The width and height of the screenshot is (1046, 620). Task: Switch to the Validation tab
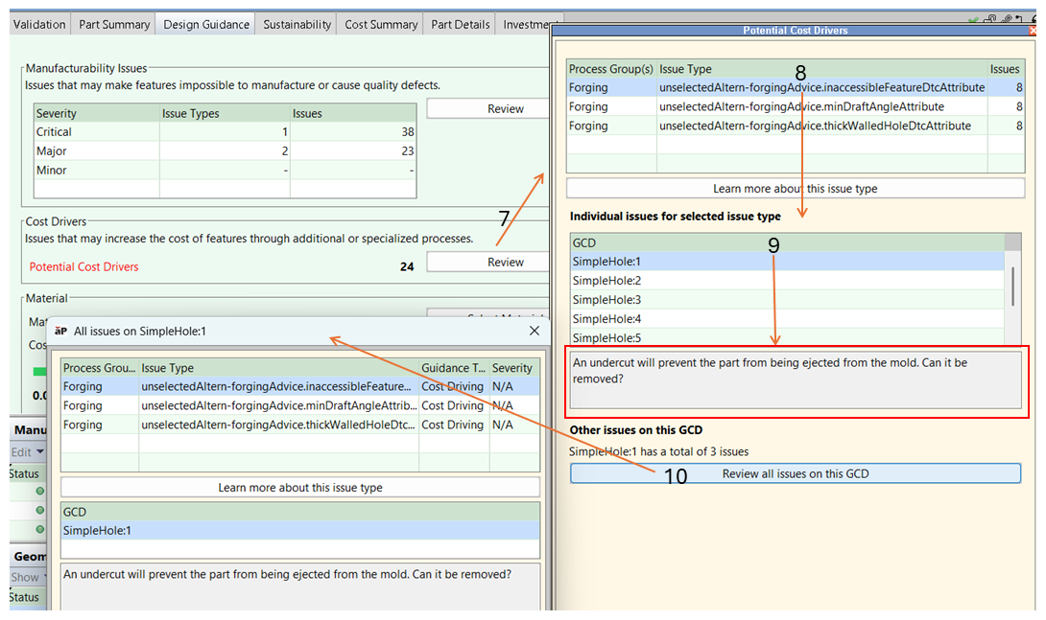[39, 24]
